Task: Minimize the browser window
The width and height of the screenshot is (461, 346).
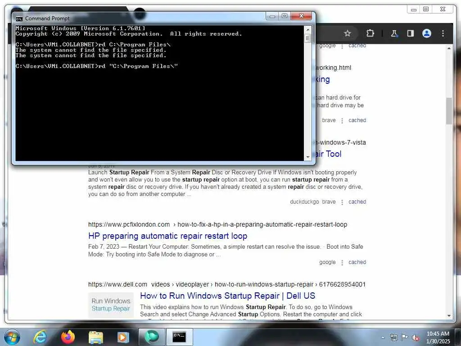Action: tap(413, 9)
